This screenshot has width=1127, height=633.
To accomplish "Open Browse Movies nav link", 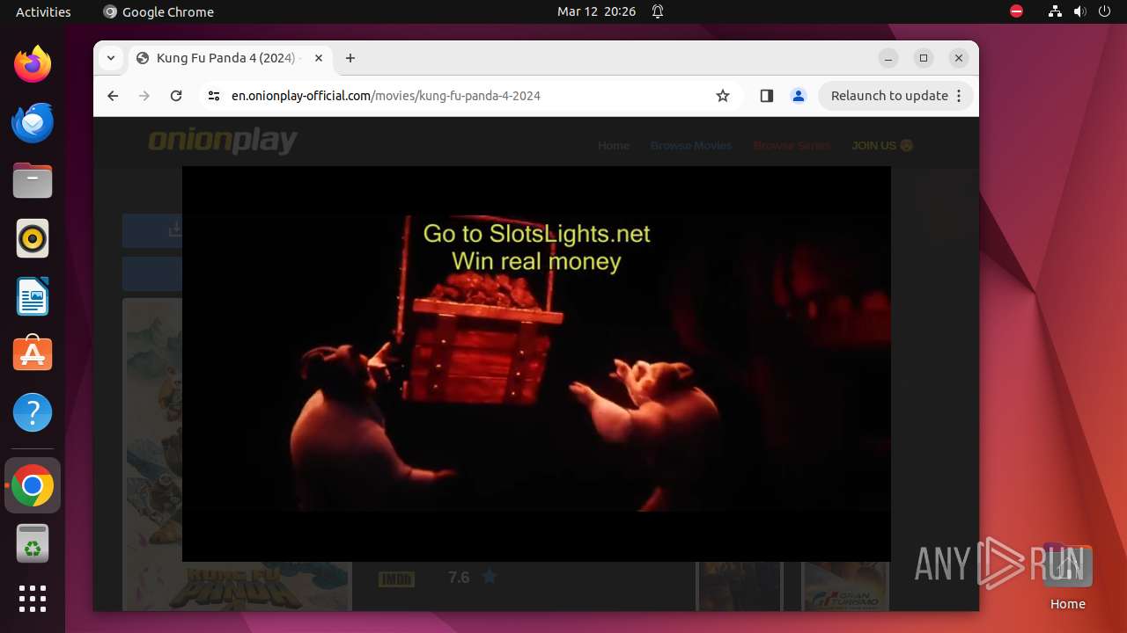I will point(691,146).
